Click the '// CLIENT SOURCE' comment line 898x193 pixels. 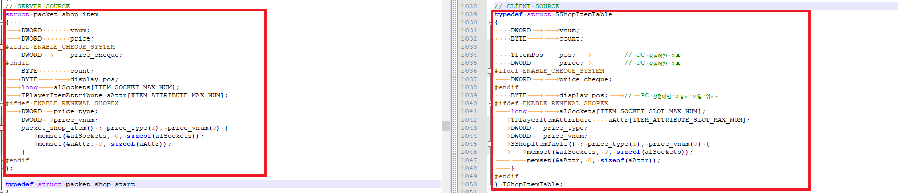[527, 6]
